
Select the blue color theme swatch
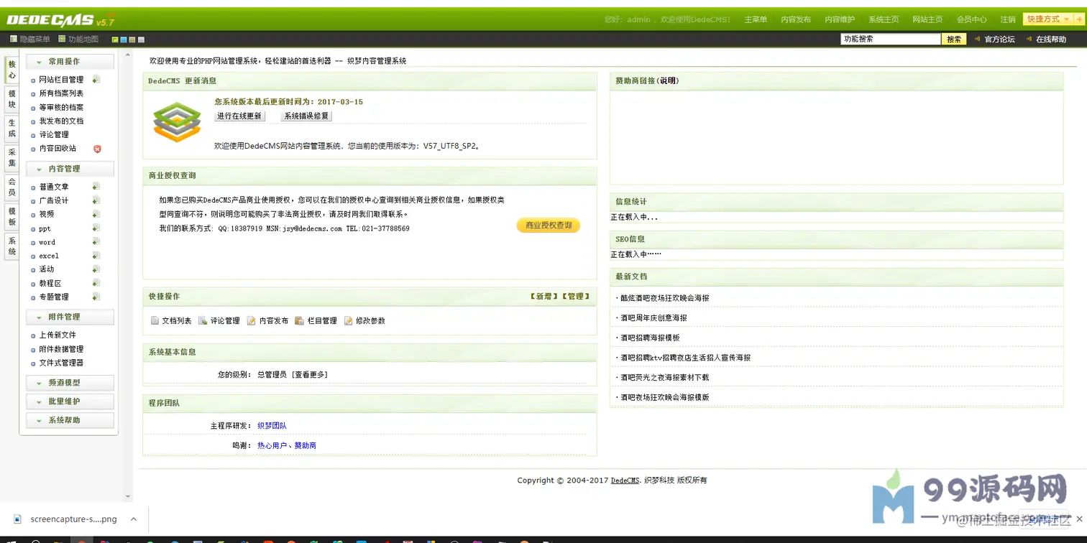click(124, 40)
